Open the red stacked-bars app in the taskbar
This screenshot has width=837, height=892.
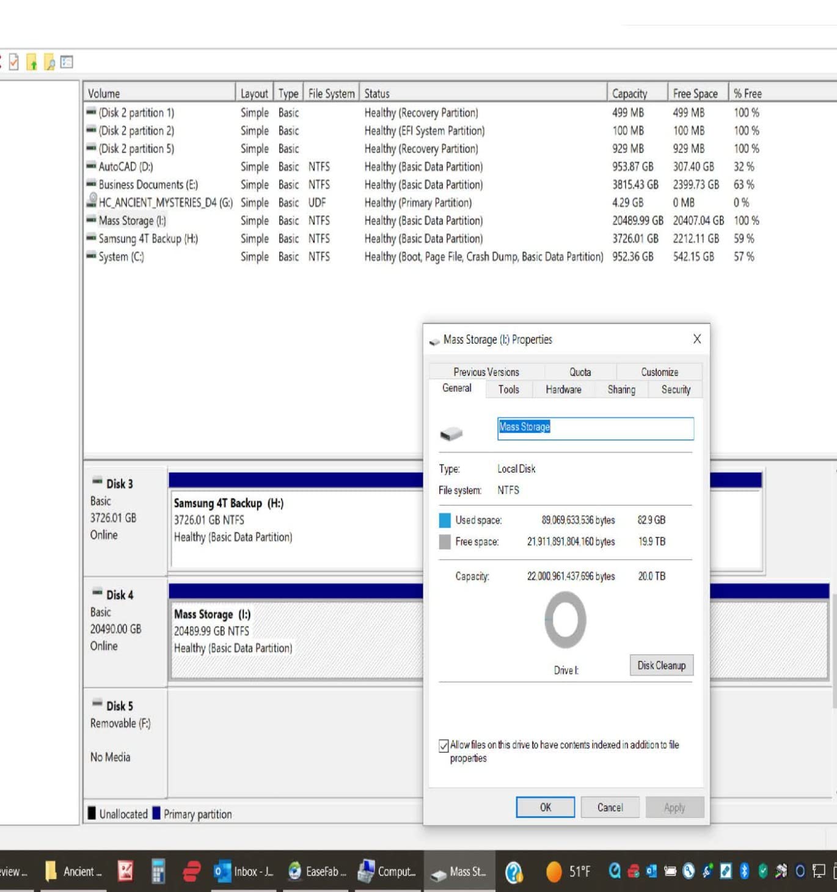pyautogui.click(x=192, y=871)
